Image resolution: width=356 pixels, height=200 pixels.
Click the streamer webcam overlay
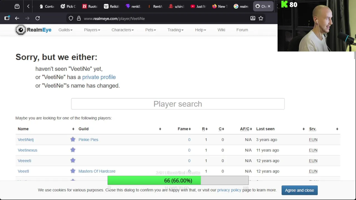coord(317,26)
